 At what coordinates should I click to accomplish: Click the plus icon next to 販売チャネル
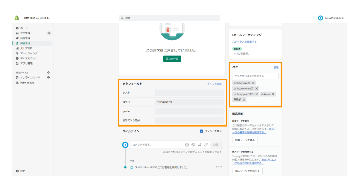point(48,72)
